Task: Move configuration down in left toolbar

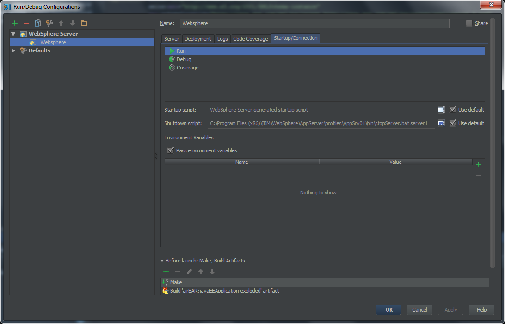Action: pos(73,23)
